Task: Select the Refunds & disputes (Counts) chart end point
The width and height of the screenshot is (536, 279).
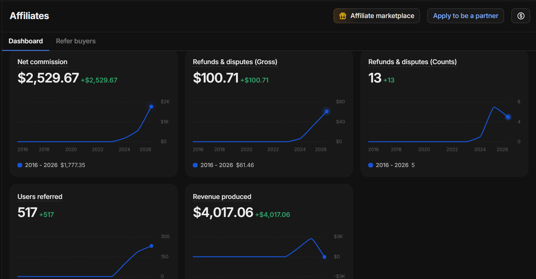Action: [x=508, y=117]
